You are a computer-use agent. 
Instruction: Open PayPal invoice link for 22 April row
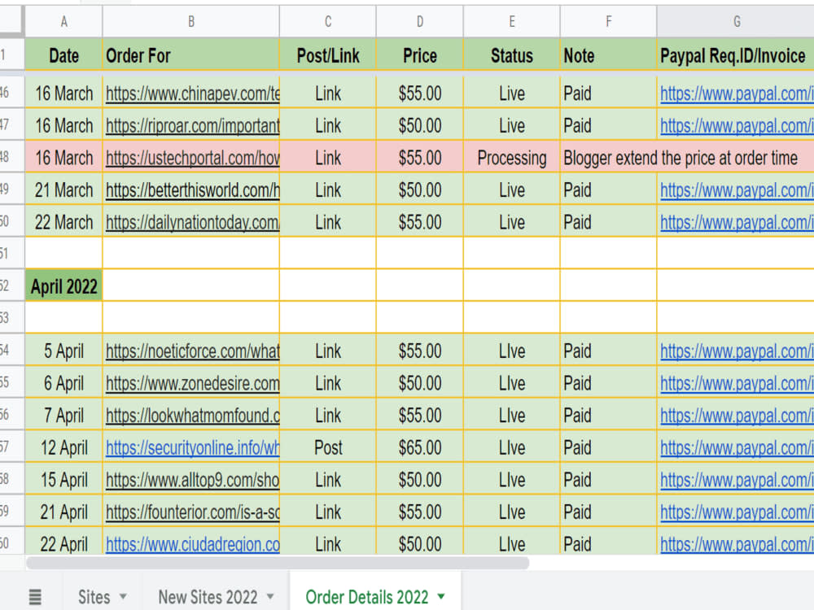(737, 544)
